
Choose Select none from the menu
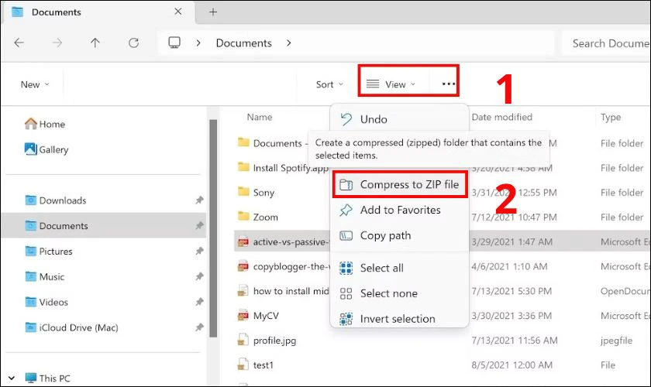click(400, 293)
